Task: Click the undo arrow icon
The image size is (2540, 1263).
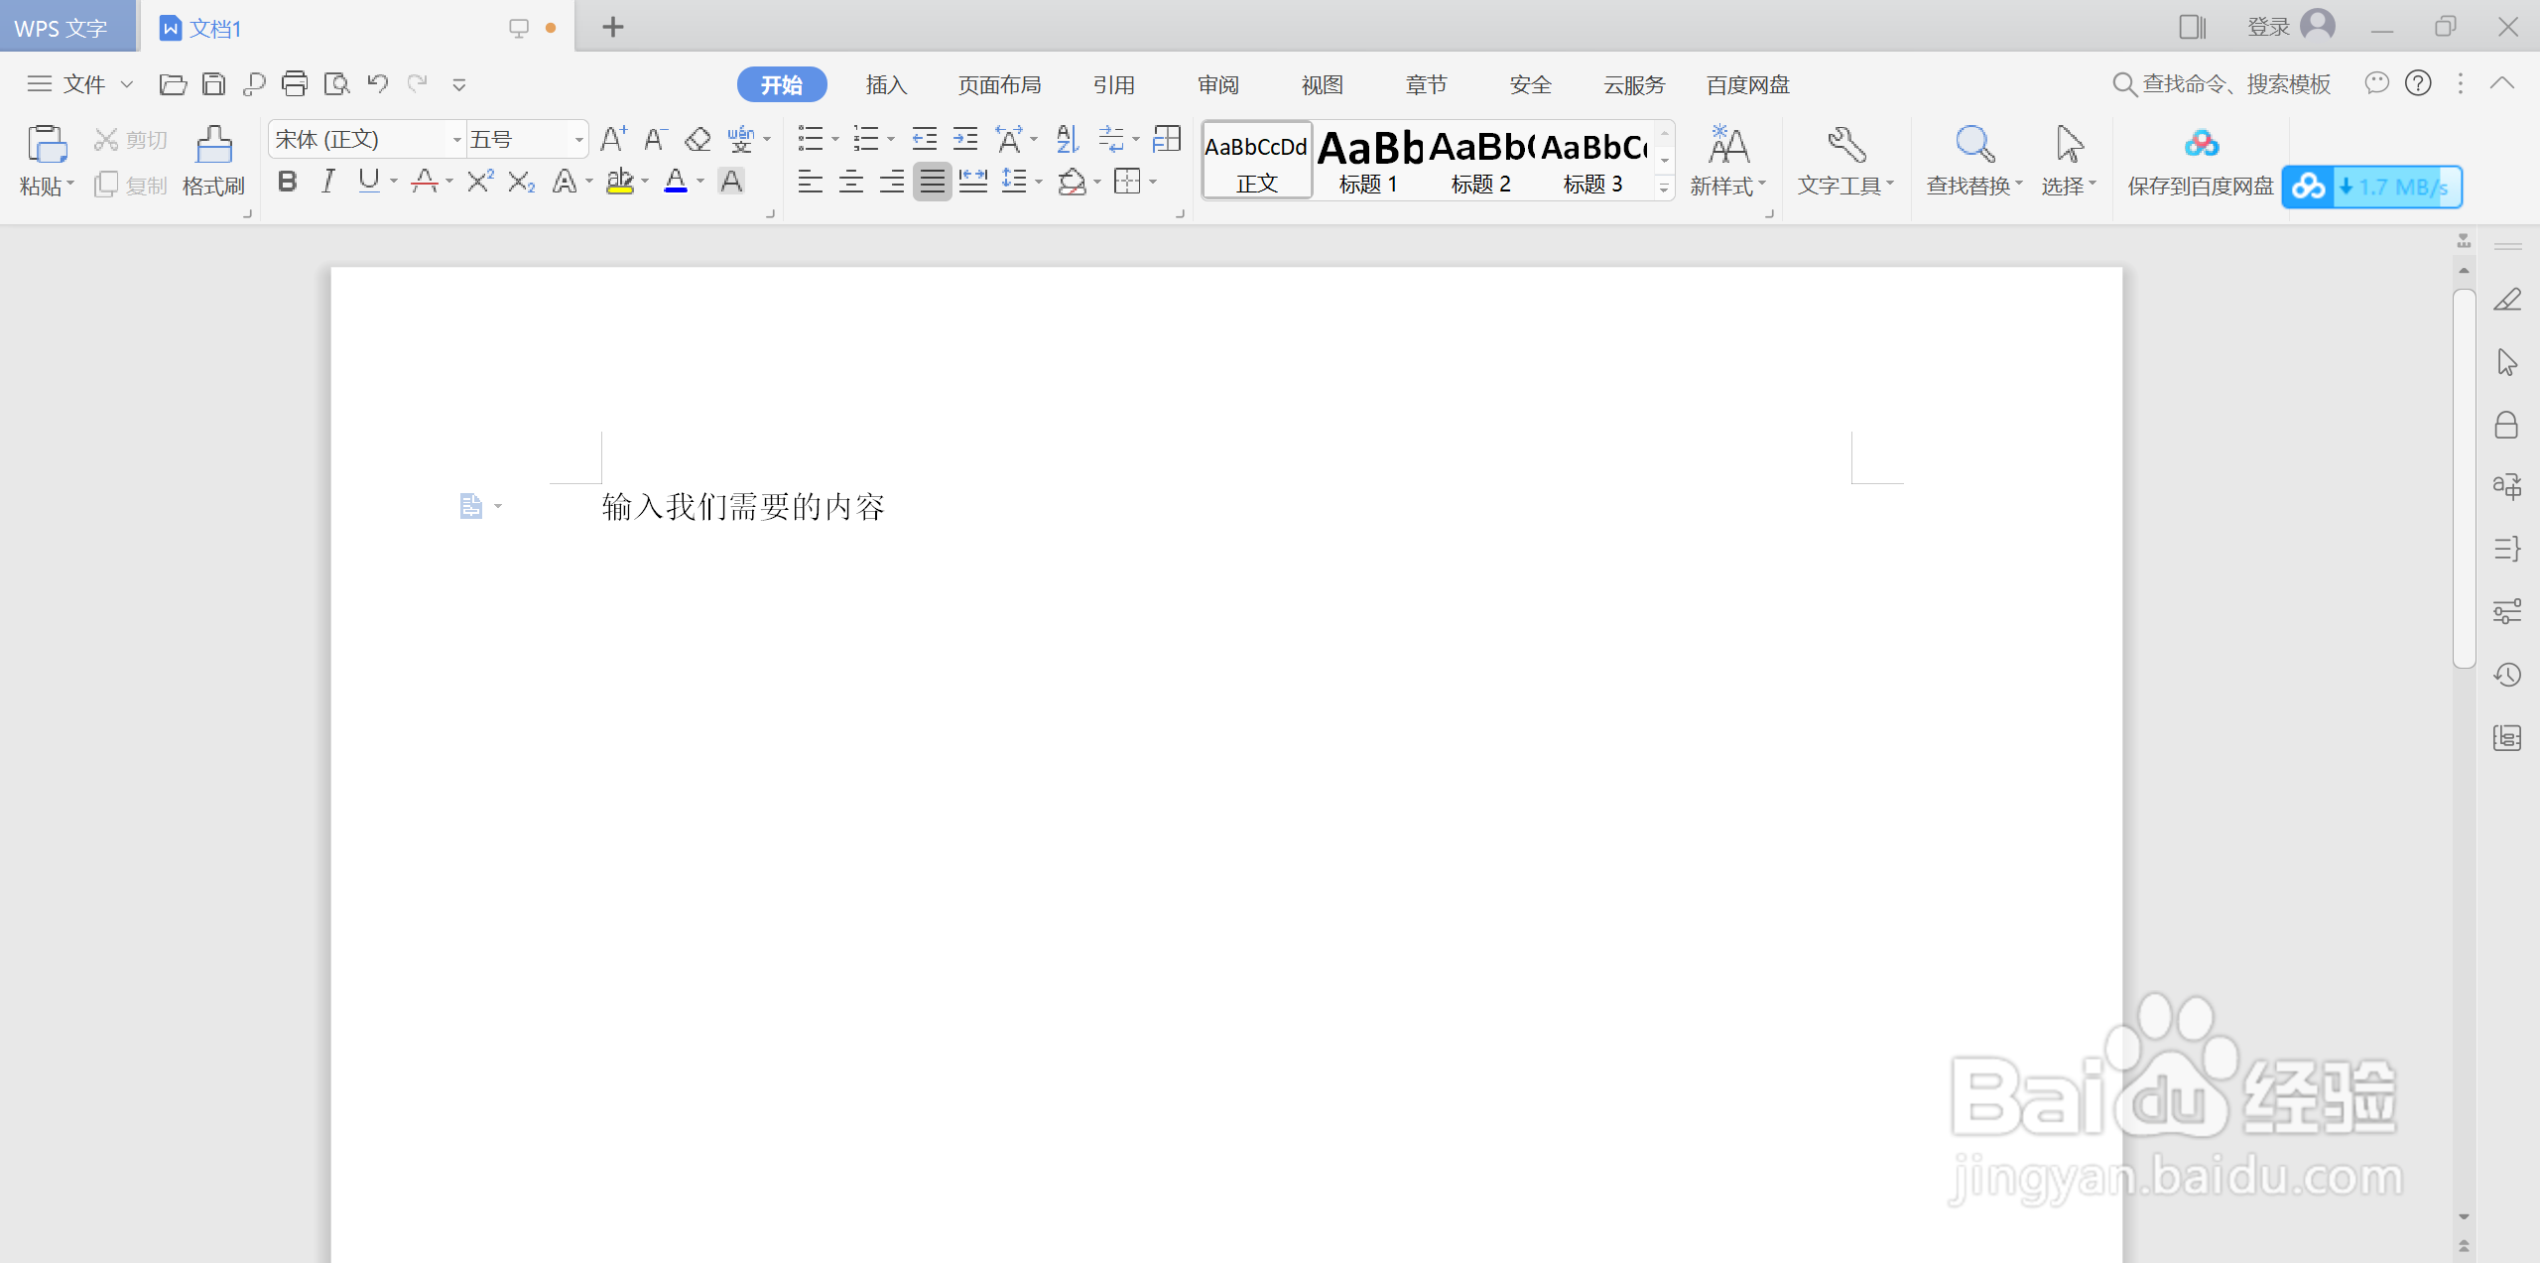Action: coord(377,84)
